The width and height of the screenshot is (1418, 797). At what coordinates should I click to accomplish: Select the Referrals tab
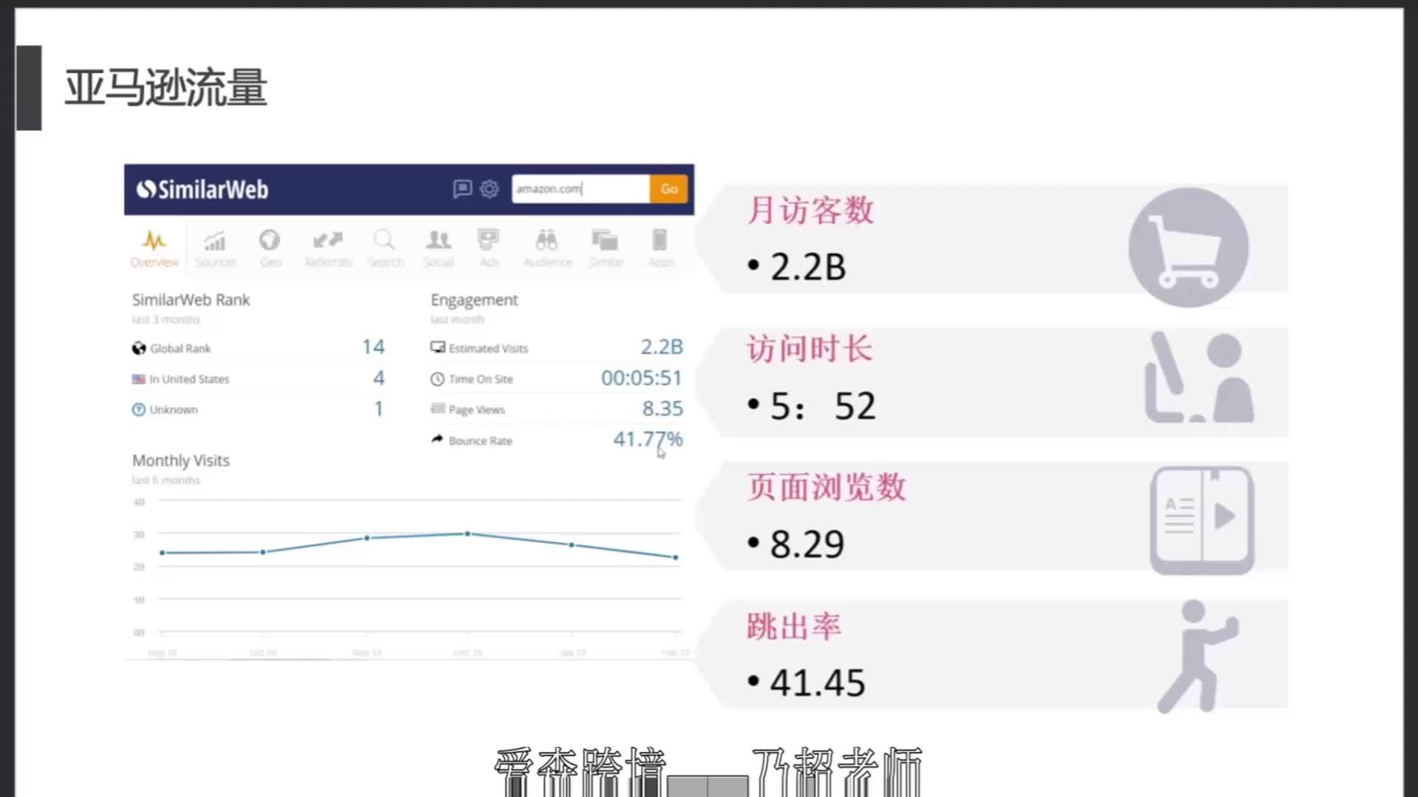click(328, 249)
